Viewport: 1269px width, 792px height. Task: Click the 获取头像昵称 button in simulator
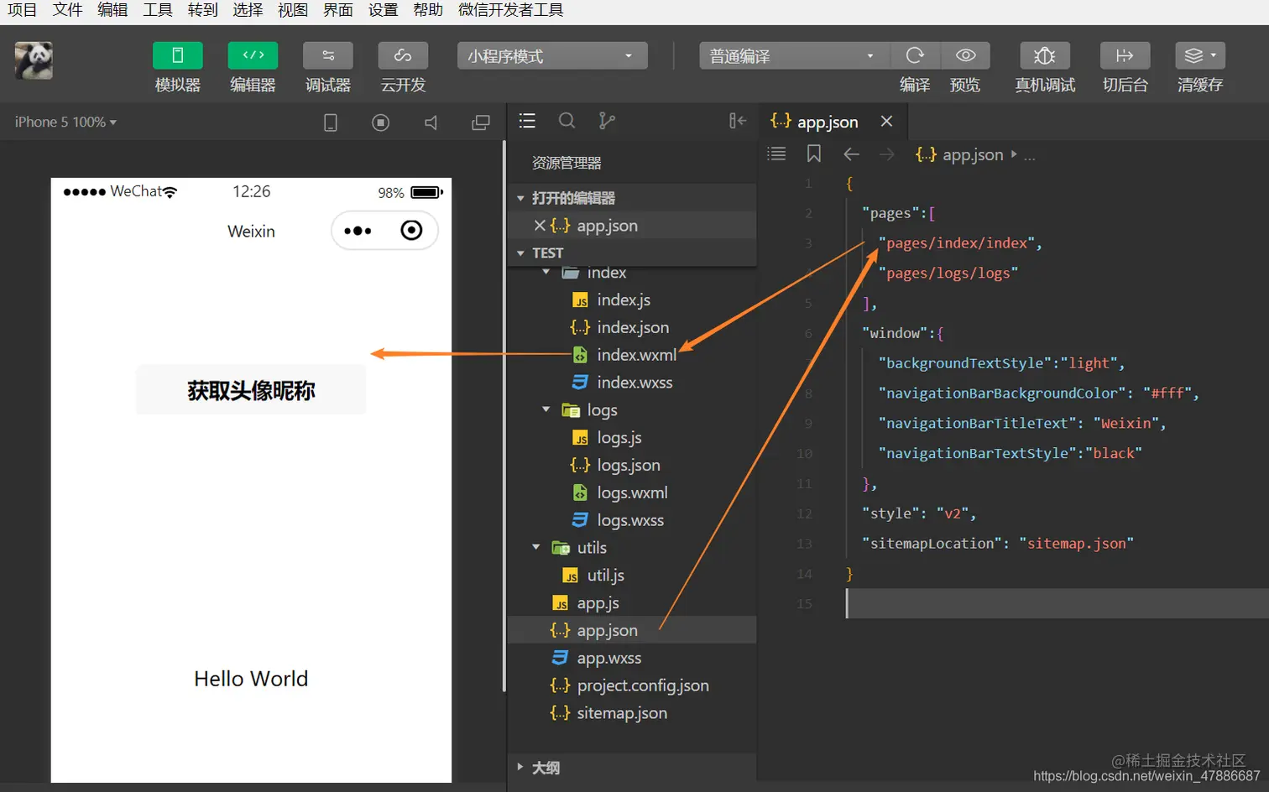(x=251, y=390)
